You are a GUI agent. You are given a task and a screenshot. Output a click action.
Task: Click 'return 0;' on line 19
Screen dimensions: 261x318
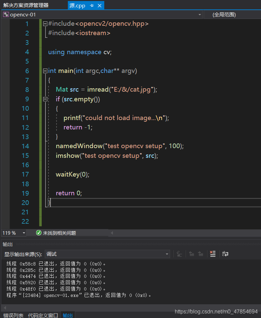pos(69,193)
